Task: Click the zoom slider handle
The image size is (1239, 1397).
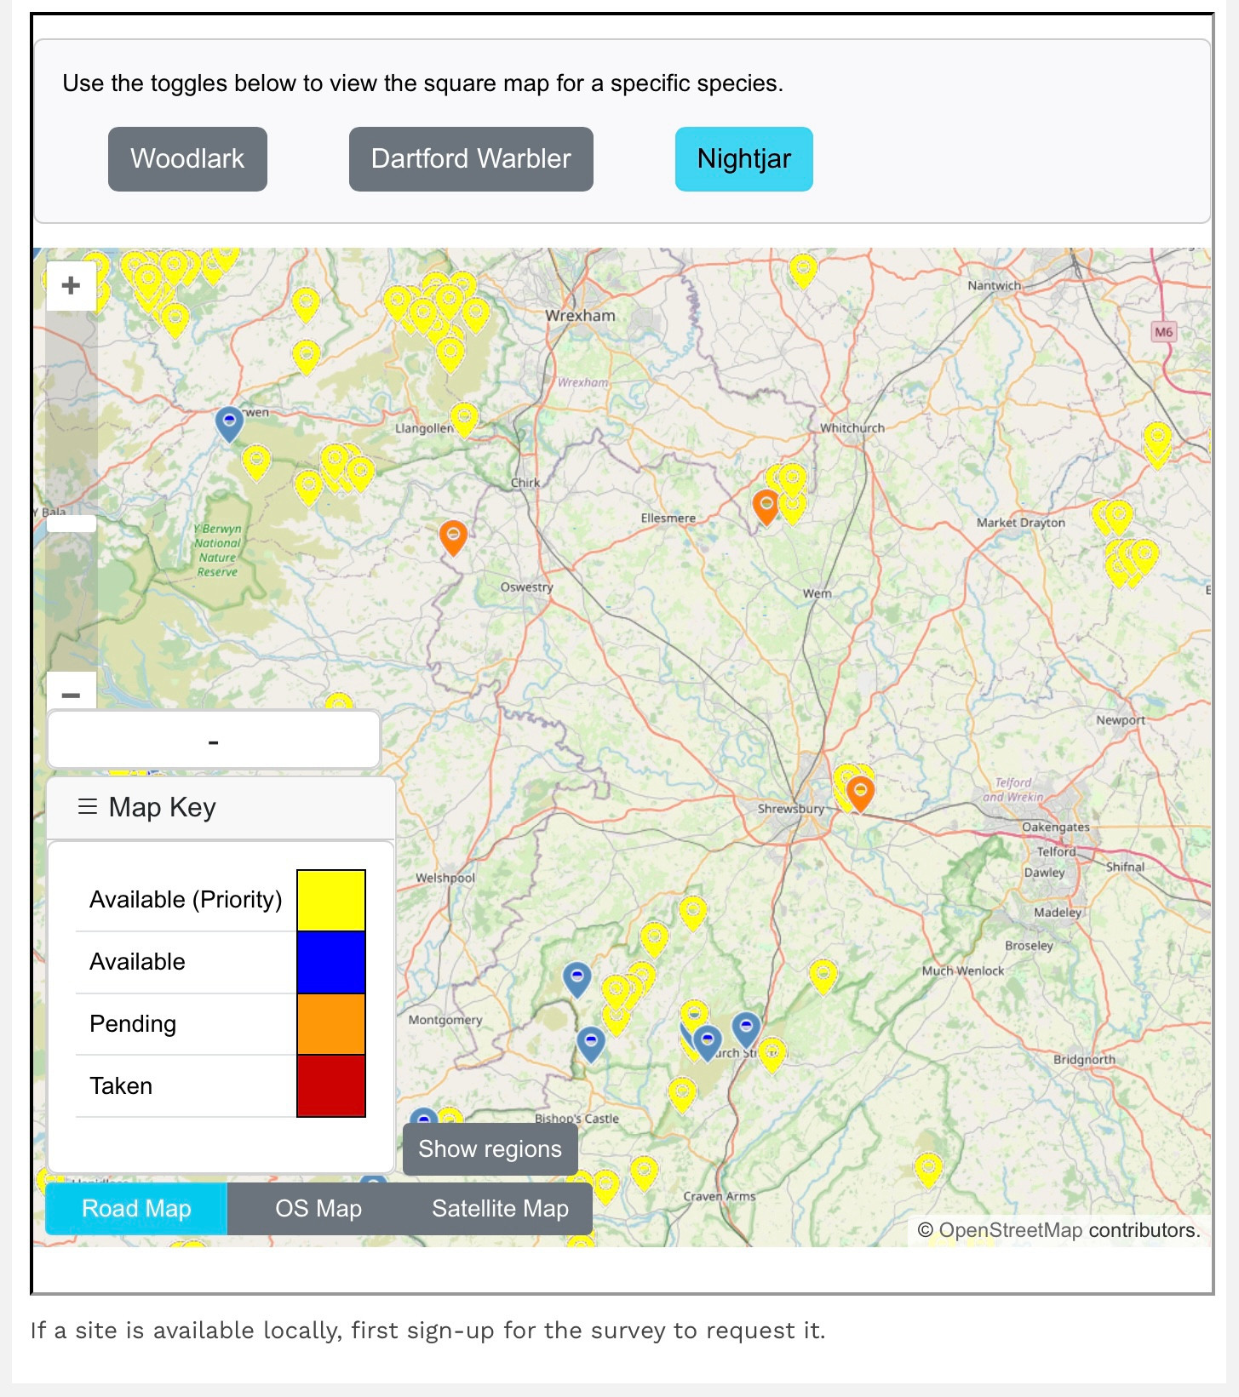Action: tap(71, 524)
